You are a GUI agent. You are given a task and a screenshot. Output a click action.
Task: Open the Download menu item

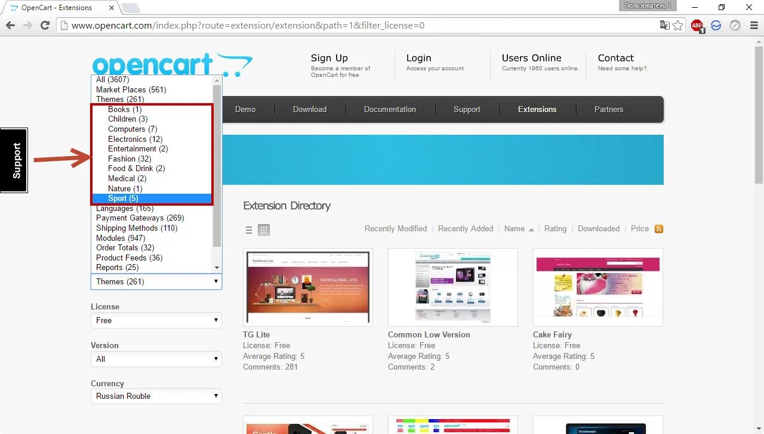(310, 109)
